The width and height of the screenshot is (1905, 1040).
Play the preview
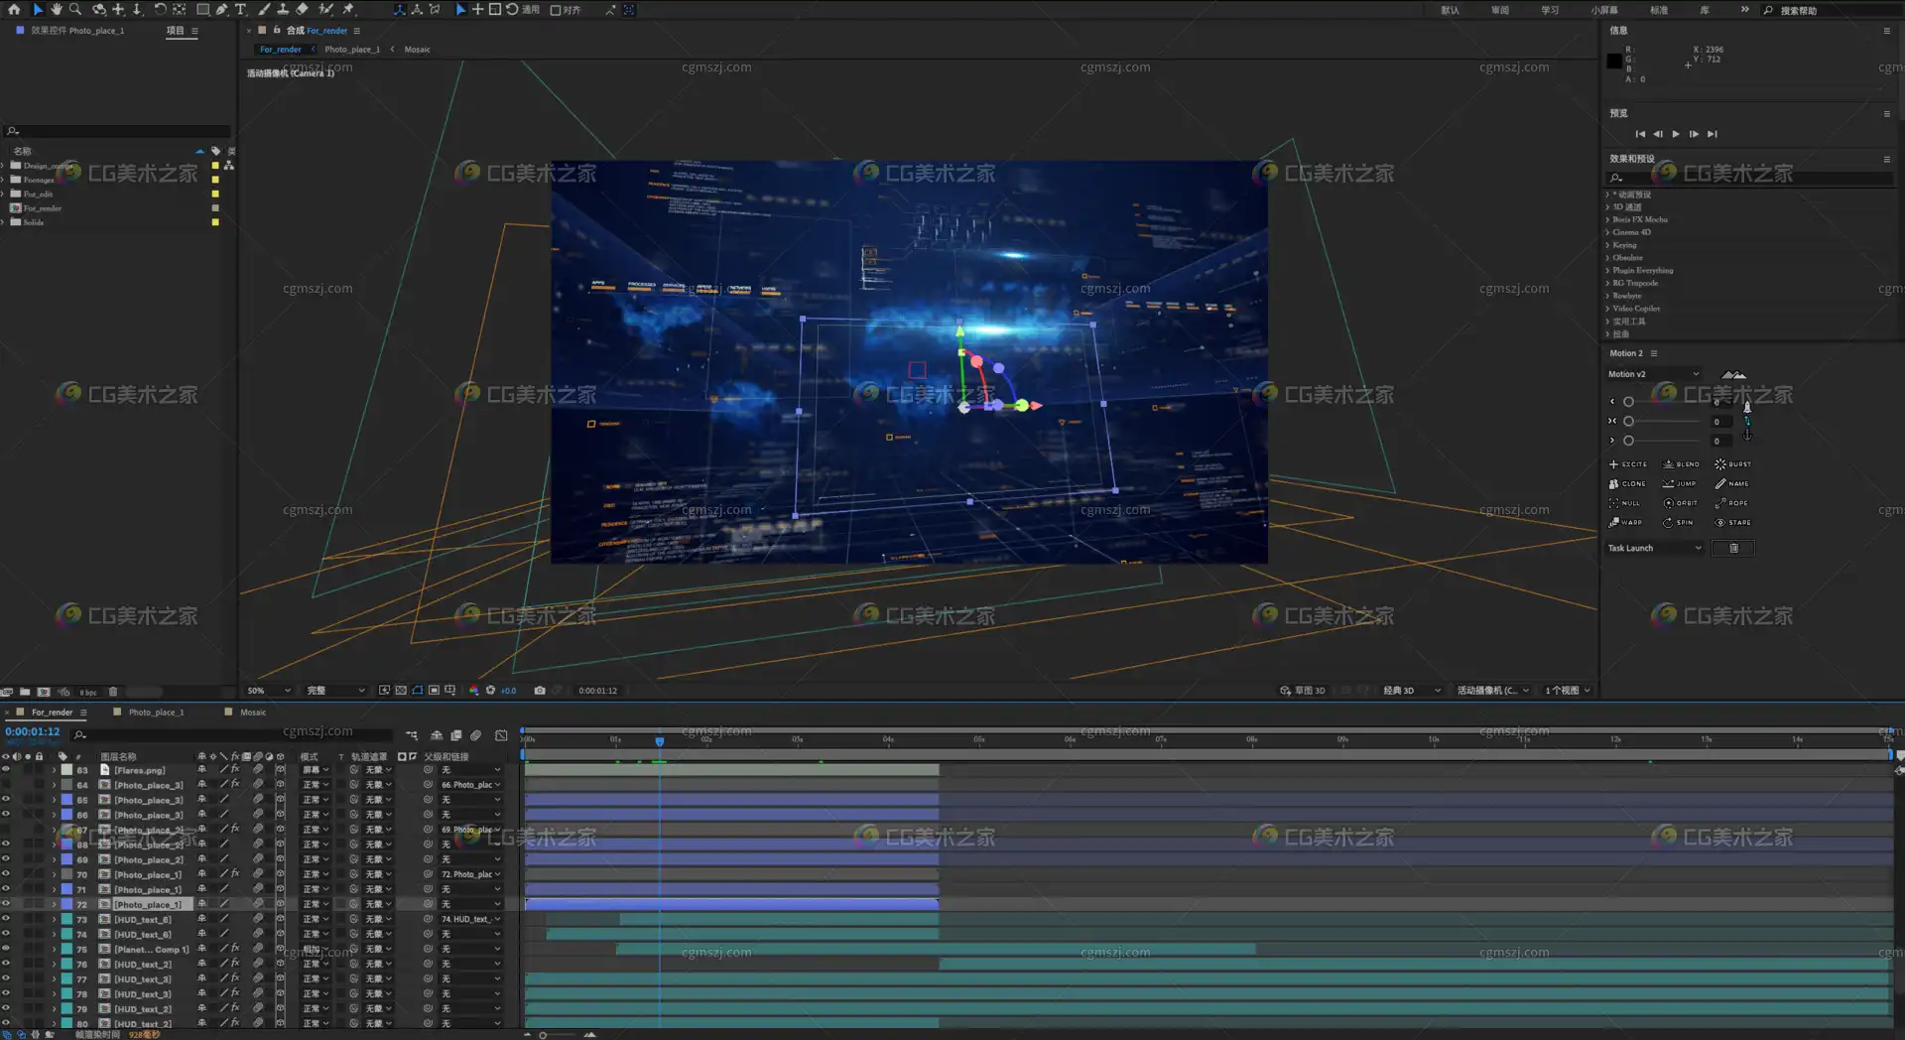coord(1676,134)
